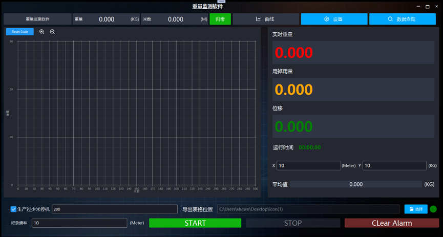Minimize the 重量监测软件 window
The height and width of the screenshot is (237, 443).
point(418,7)
